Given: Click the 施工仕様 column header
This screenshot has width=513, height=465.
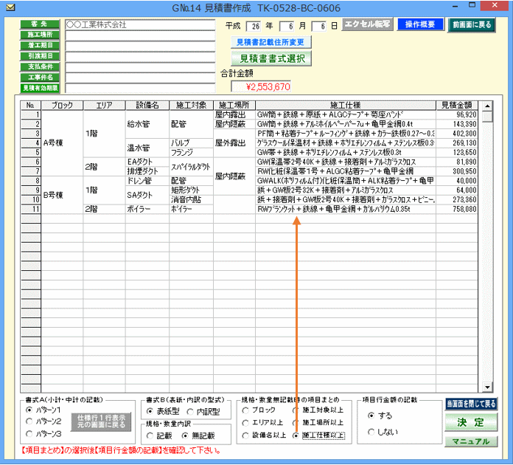Looking at the screenshot, I should 346,106.
